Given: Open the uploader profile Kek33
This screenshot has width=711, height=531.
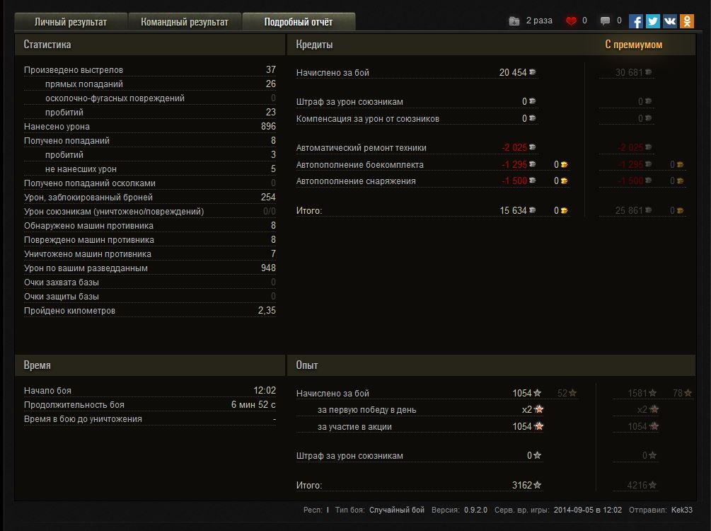Looking at the screenshot, I should pos(682,510).
